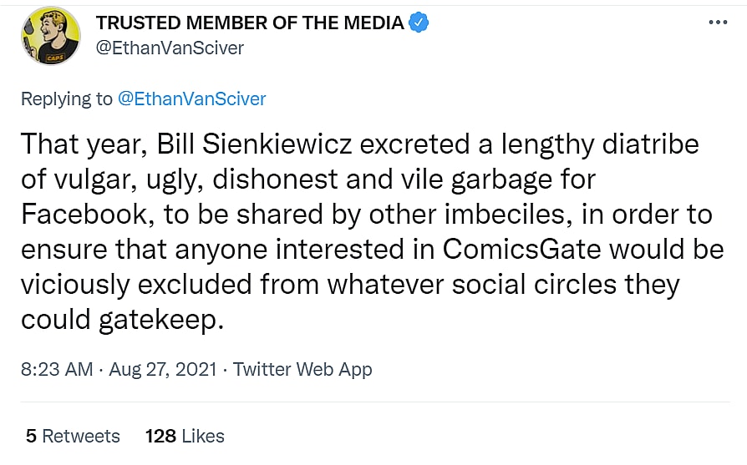The width and height of the screenshot is (747, 465).
Task: Open the author's profile avatar picture
Action: click(x=52, y=35)
